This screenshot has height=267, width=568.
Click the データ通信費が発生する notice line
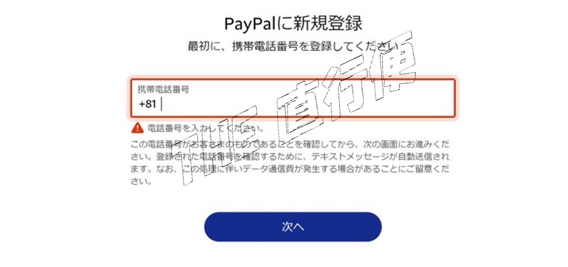click(x=291, y=170)
